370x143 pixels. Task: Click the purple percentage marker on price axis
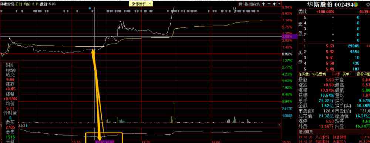pyautogui.click(x=287, y=36)
